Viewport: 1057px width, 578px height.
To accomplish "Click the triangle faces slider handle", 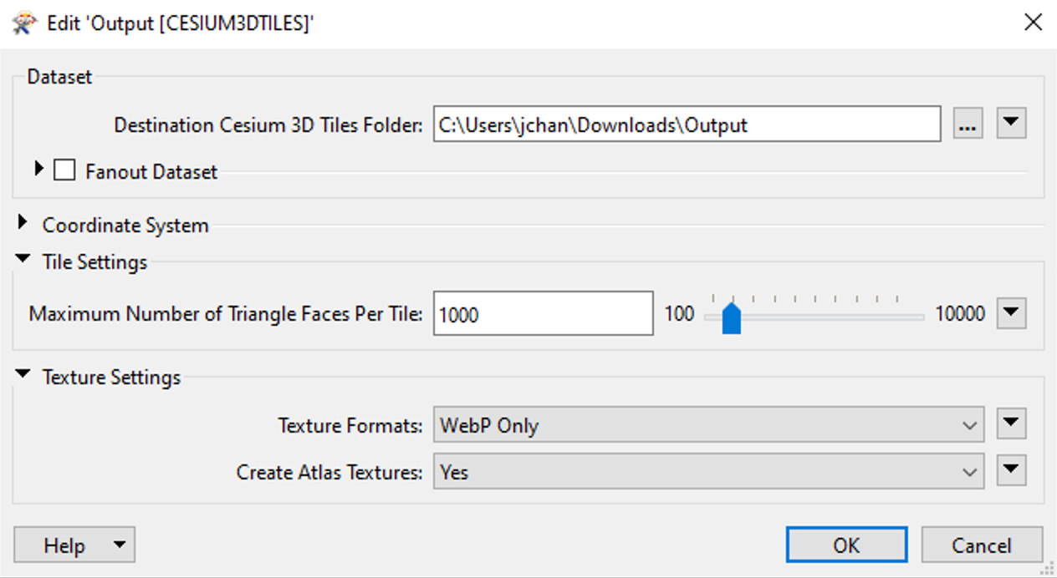I will click(x=731, y=319).
